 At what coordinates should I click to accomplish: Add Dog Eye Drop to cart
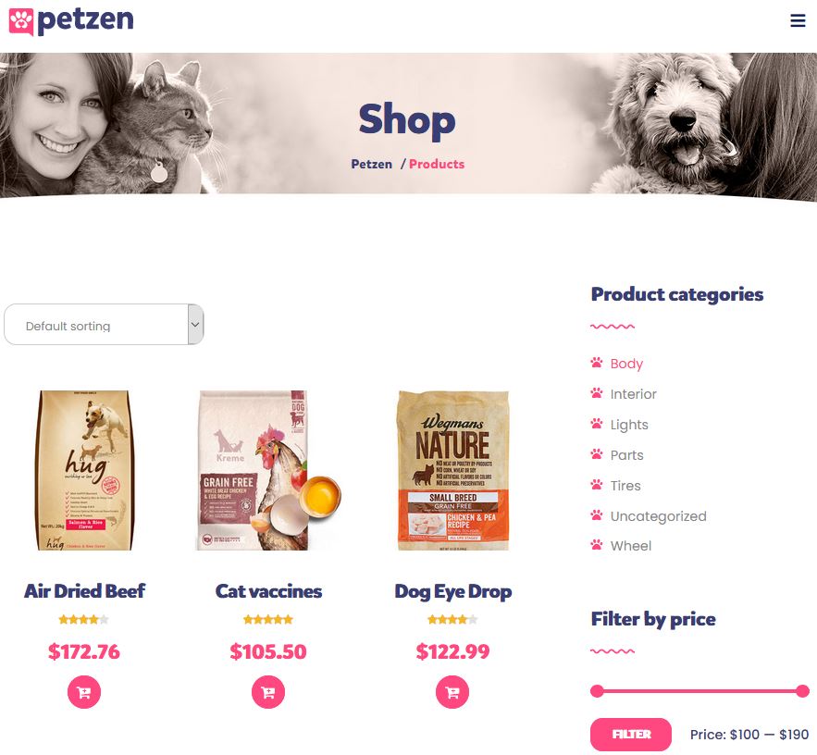[x=452, y=692]
